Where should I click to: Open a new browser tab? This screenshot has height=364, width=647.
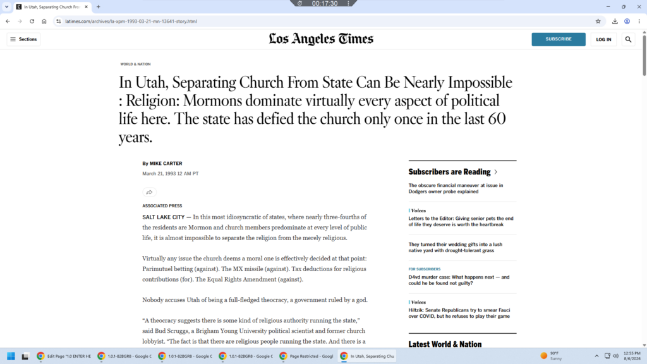coord(98,6)
